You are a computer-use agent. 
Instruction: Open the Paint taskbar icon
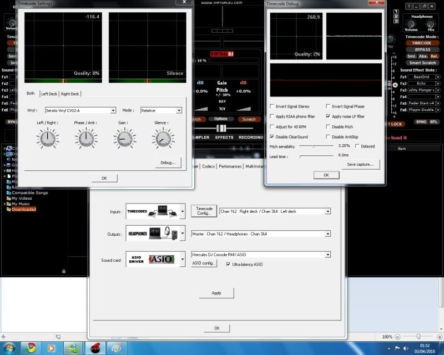(x=117, y=348)
